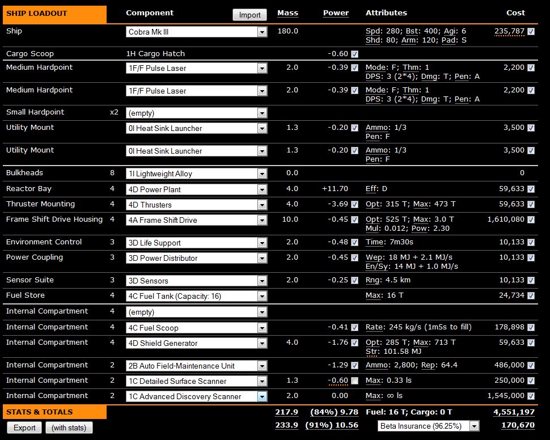Image resolution: width=550 pixels, height=440 pixels.
Task: Click the 'Time: 7m30s' attribute
Action: pyautogui.click(x=390, y=242)
